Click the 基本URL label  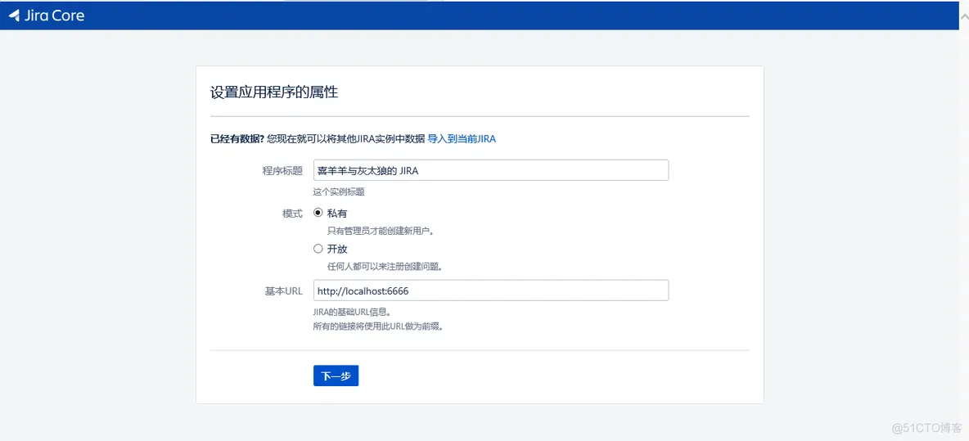(x=283, y=291)
